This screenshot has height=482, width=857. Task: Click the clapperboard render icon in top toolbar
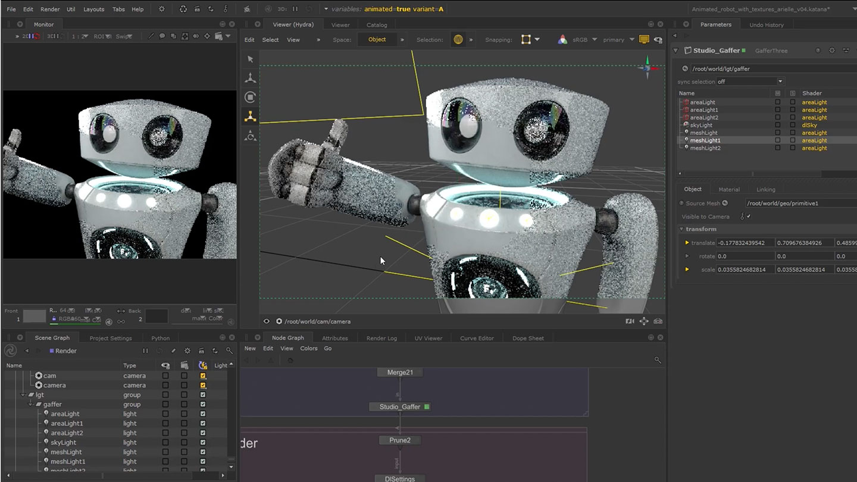coord(196,9)
